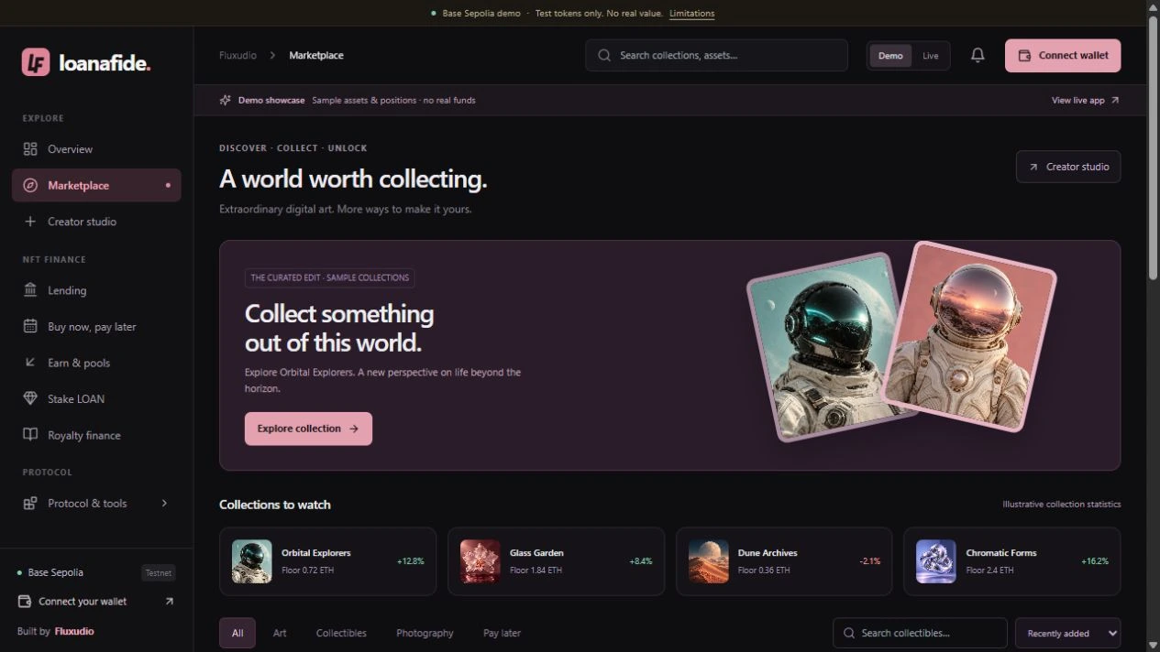Click the +12.8% change value
Viewport: 1160px width, 652px height.
pyautogui.click(x=410, y=561)
